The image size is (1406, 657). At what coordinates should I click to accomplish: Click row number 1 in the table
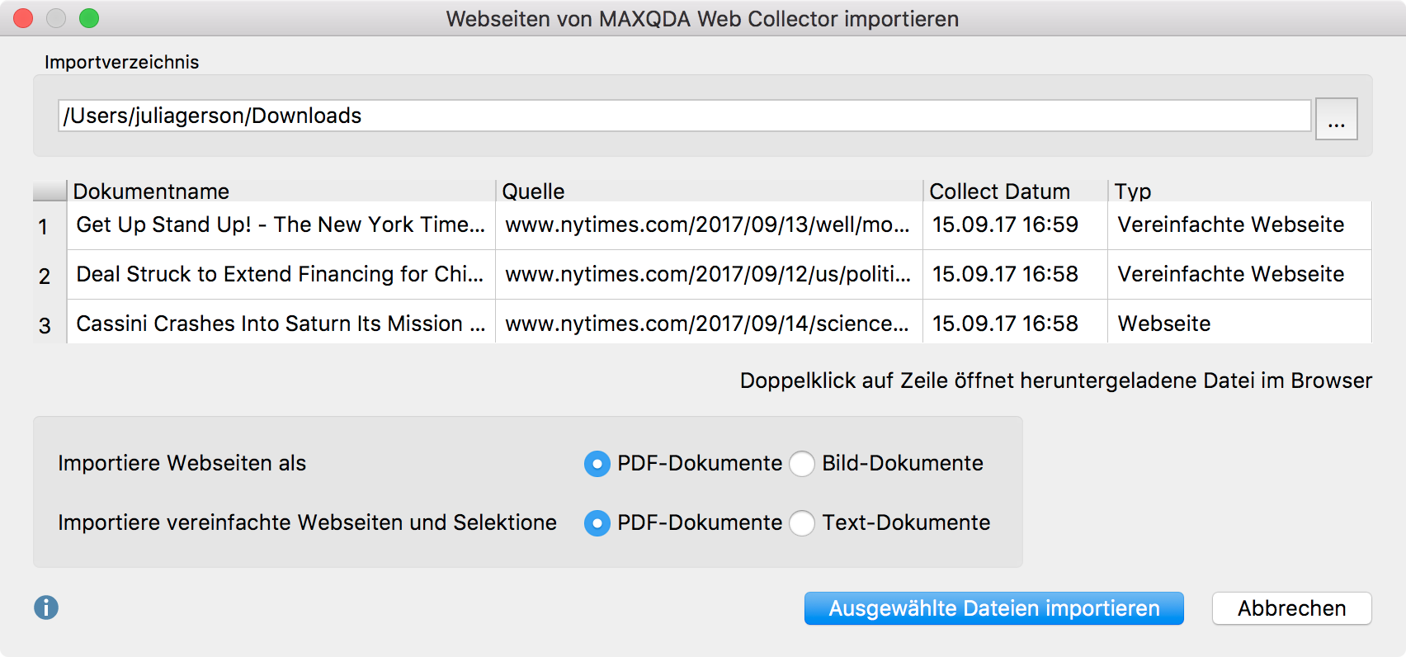(x=45, y=225)
